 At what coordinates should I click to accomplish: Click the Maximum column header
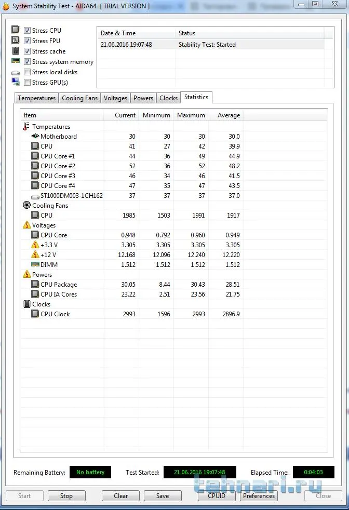tap(191, 115)
